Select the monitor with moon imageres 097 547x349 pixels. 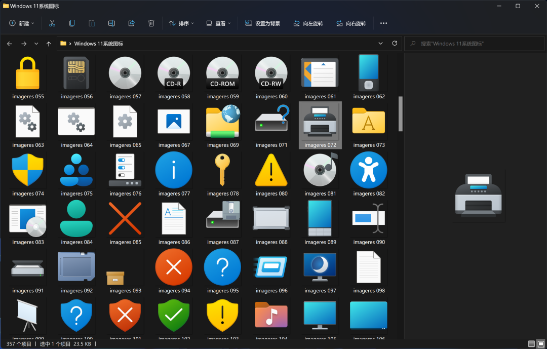pyautogui.click(x=320, y=267)
